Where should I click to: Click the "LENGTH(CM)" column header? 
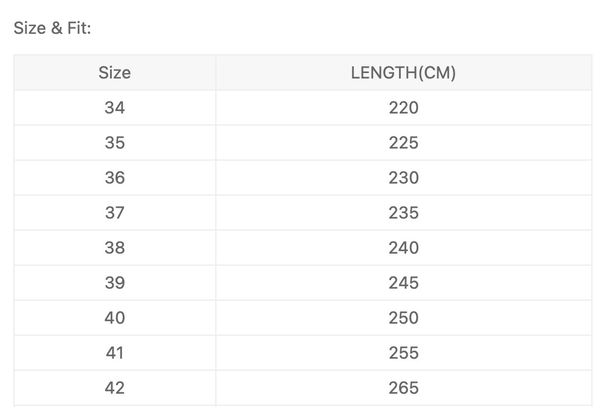(403, 73)
